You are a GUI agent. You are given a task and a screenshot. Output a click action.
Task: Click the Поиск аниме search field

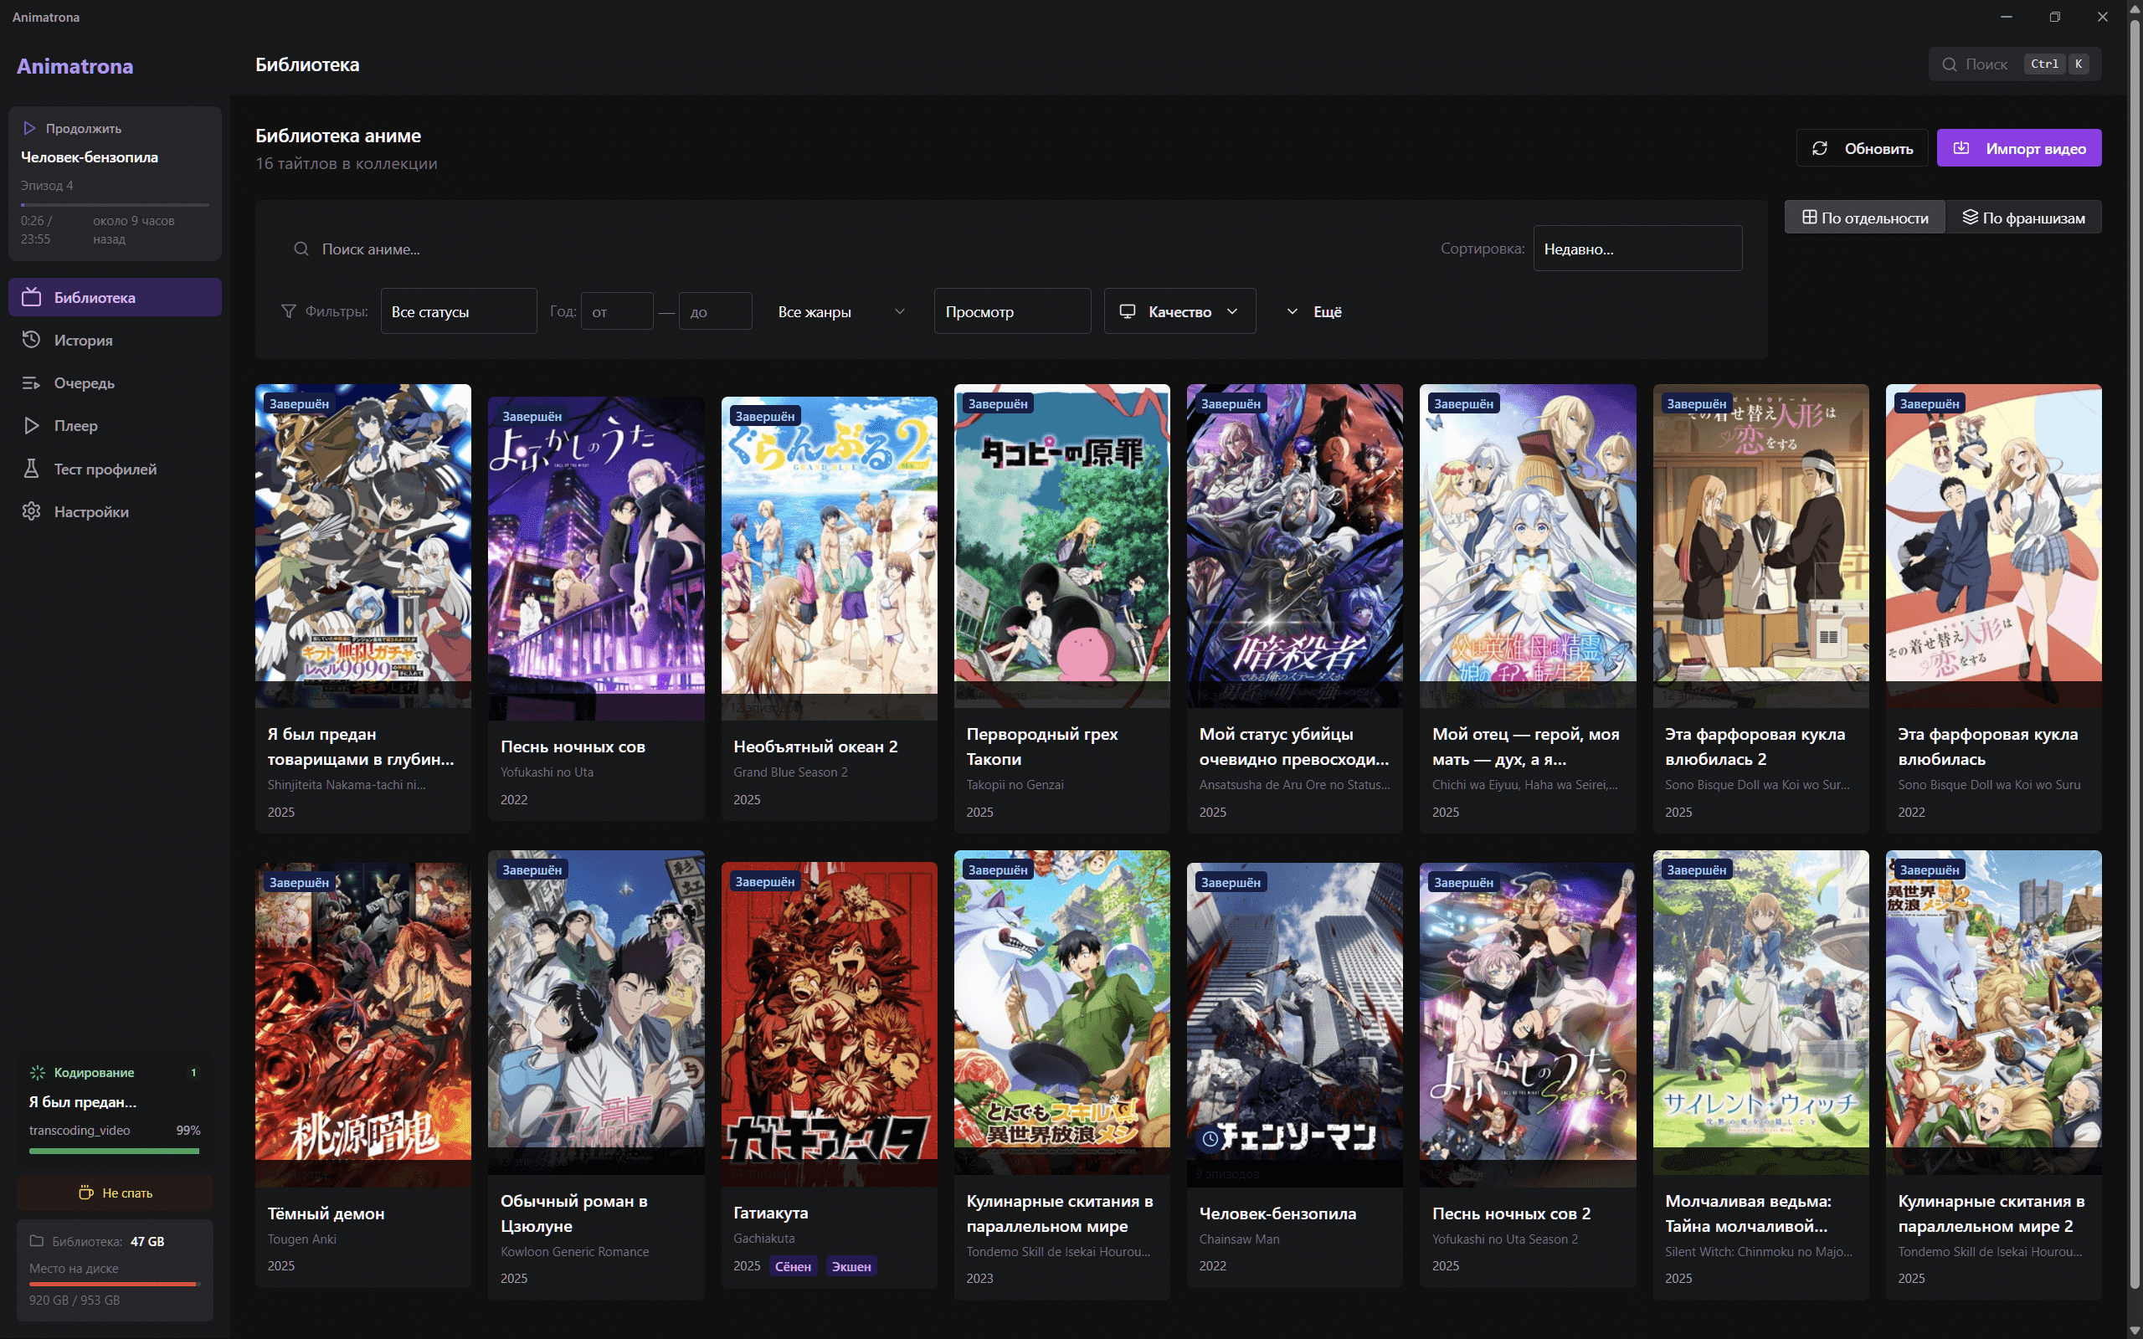pyautogui.click(x=619, y=249)
